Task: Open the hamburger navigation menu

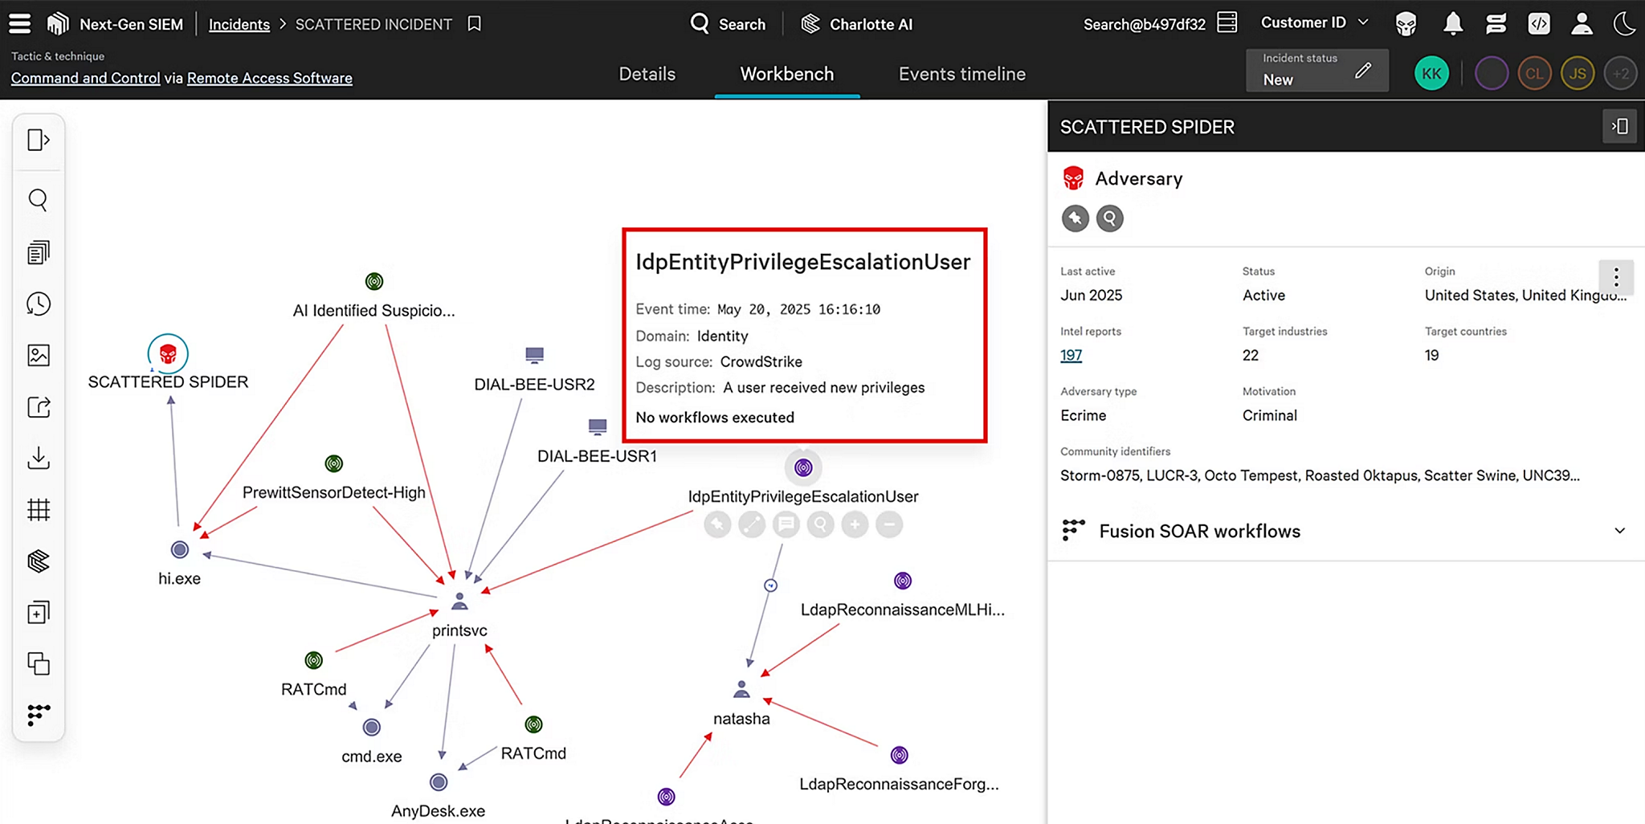Action: (20, 24)
